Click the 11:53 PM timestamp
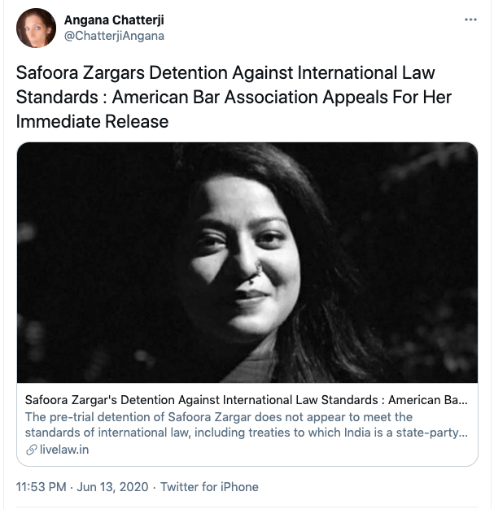 (43, 487)
